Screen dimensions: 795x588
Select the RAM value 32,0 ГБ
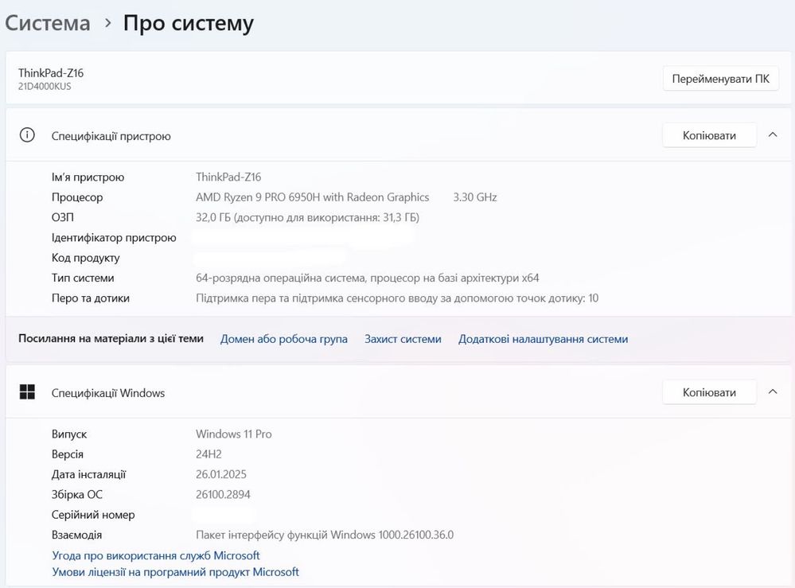(x=213, y=217)
